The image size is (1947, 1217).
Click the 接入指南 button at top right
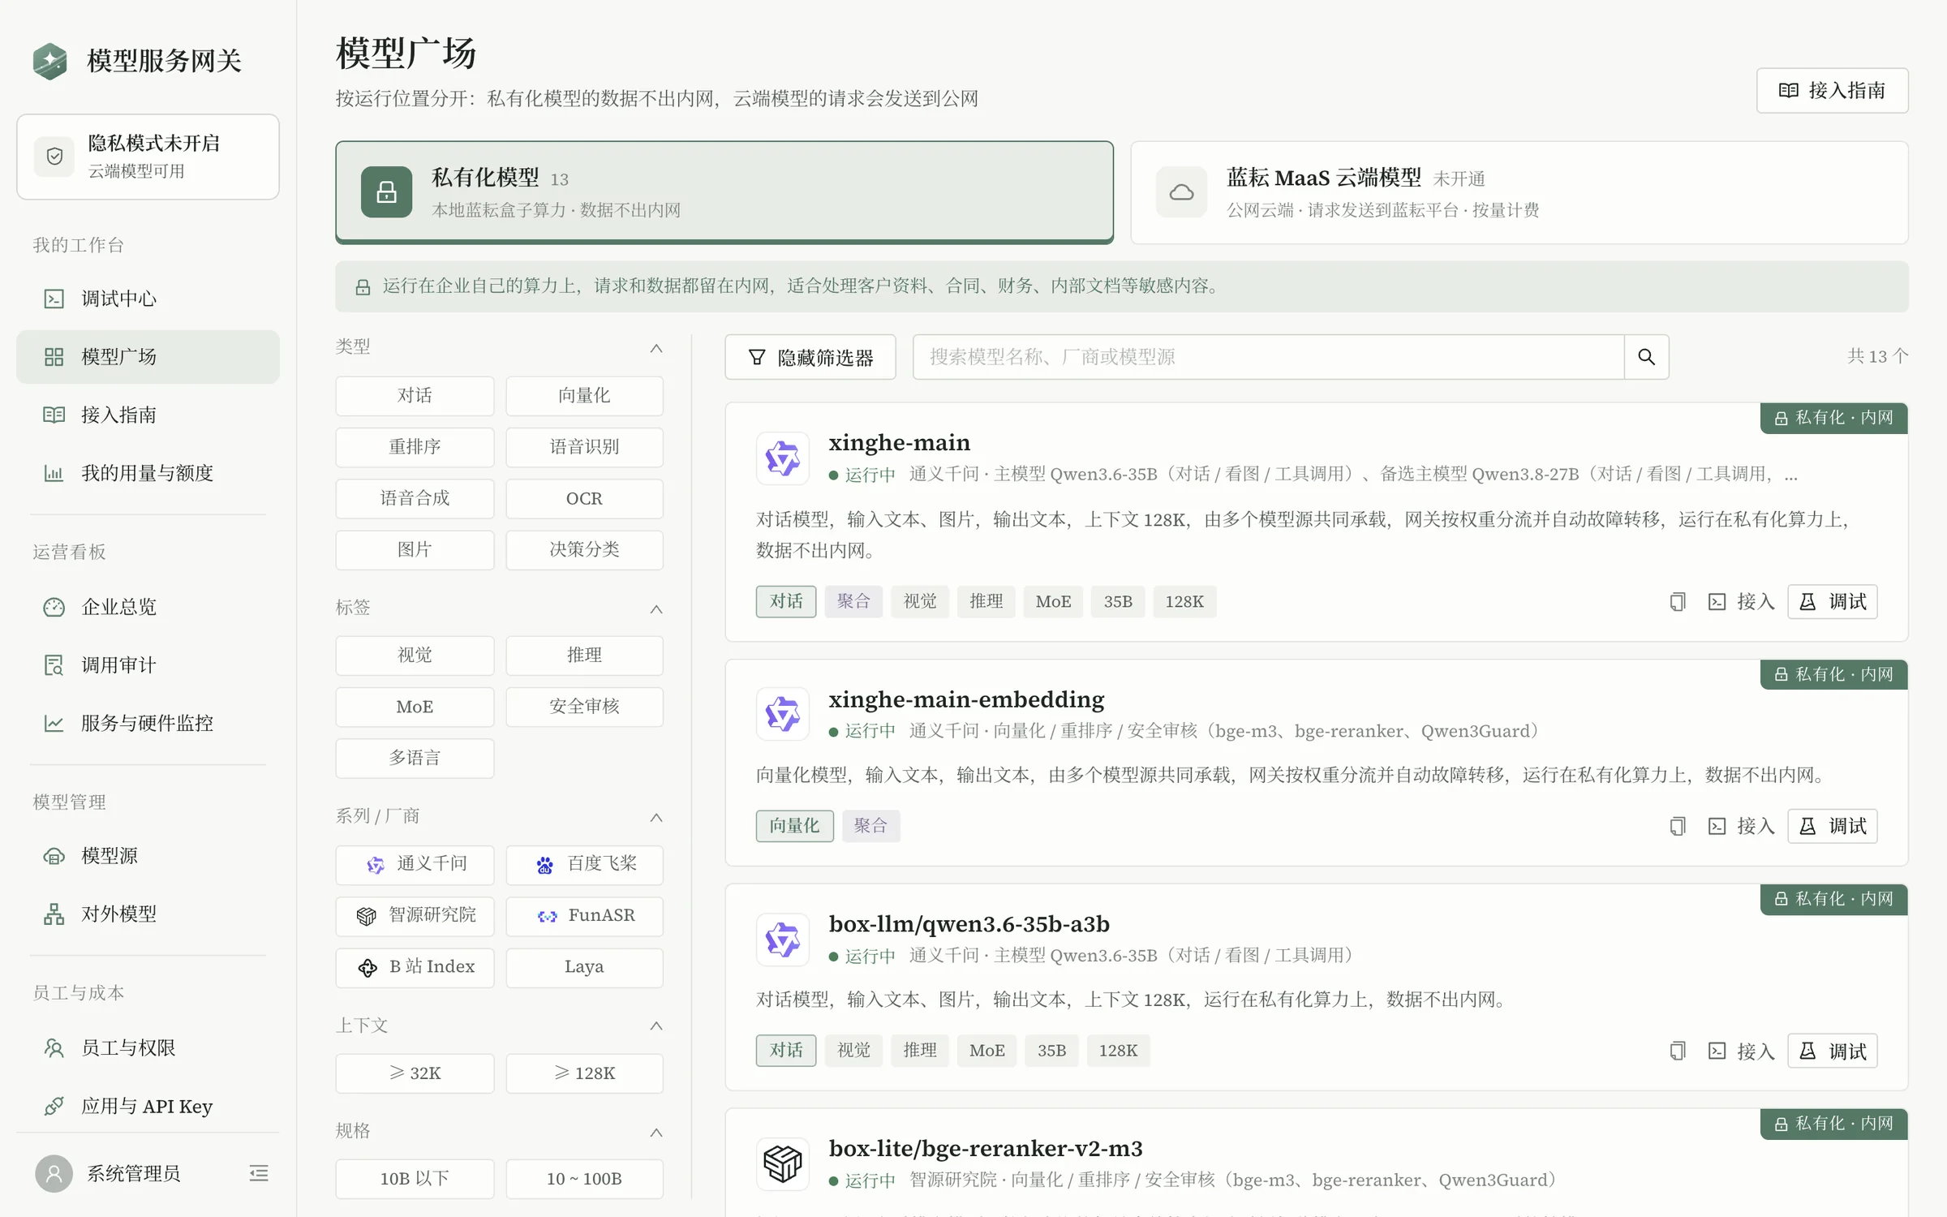coord(1832,90)
